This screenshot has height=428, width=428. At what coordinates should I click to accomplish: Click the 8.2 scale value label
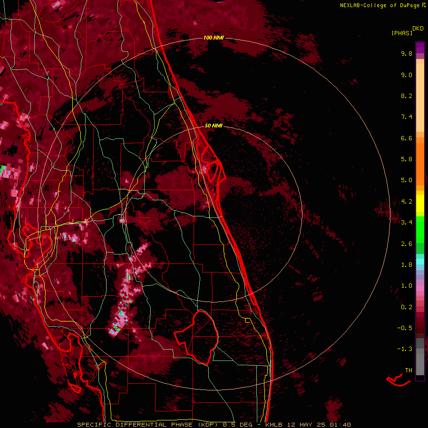[x=407, y=96]
